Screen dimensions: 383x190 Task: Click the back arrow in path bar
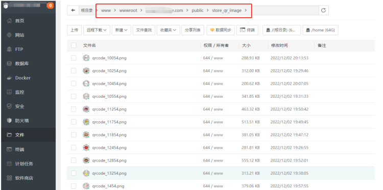[73, 11]
